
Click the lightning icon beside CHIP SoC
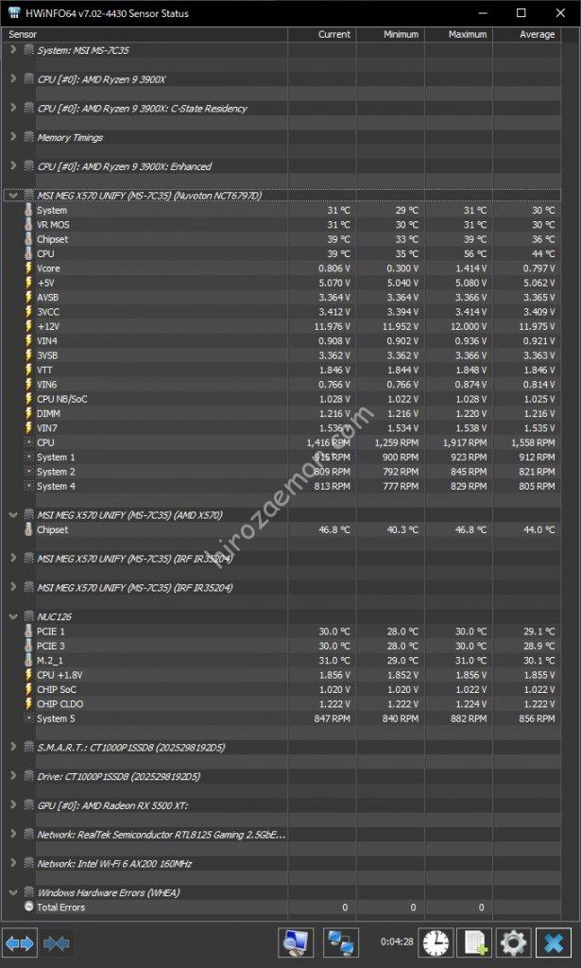28,689
